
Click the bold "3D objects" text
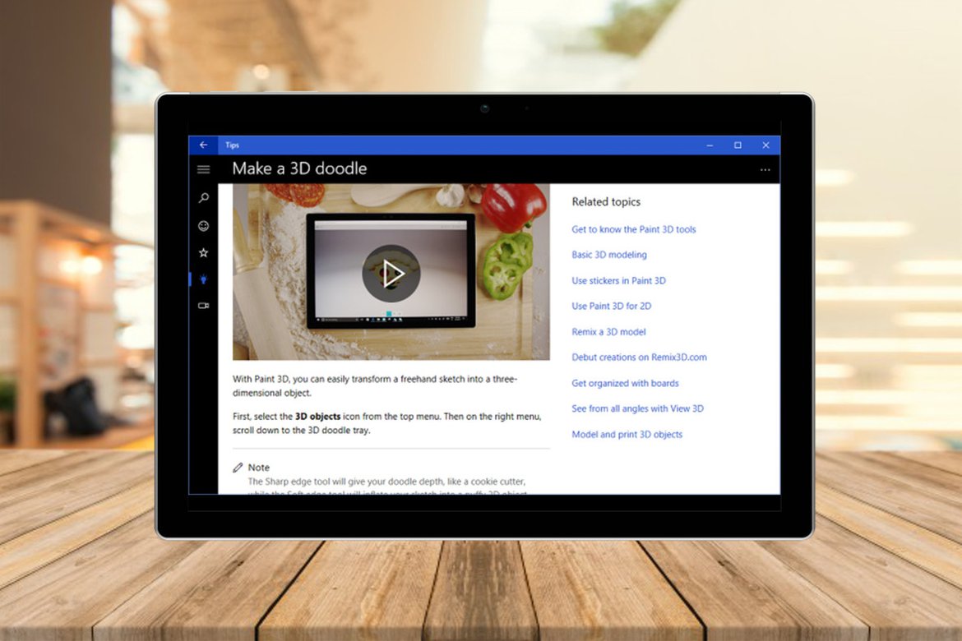click(318, 417)
